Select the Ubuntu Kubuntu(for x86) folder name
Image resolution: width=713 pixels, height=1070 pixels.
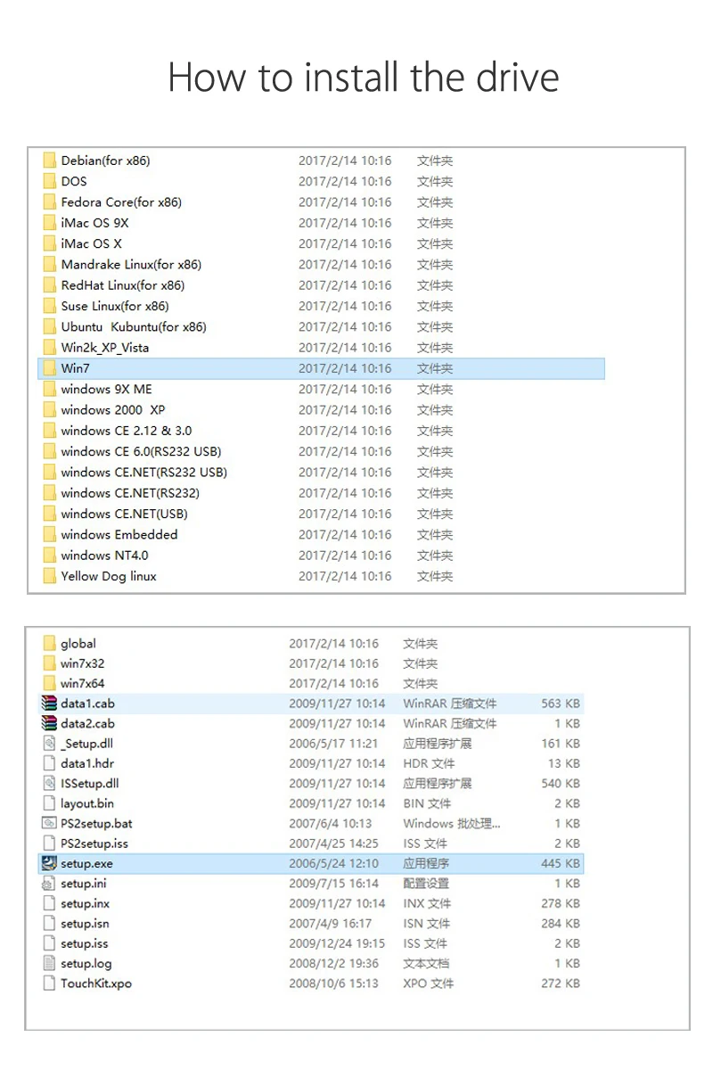134,327
